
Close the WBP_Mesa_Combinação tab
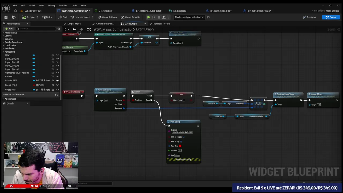[x=90, y=11]
